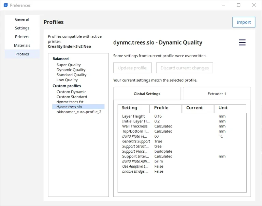262x206 pixels.
Task: Click the Cura app icon in title bar
Action: 5,5
